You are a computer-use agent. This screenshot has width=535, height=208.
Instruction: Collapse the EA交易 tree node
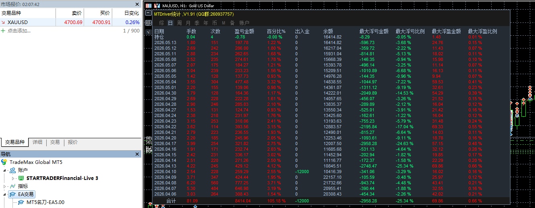tap(5, 194)
